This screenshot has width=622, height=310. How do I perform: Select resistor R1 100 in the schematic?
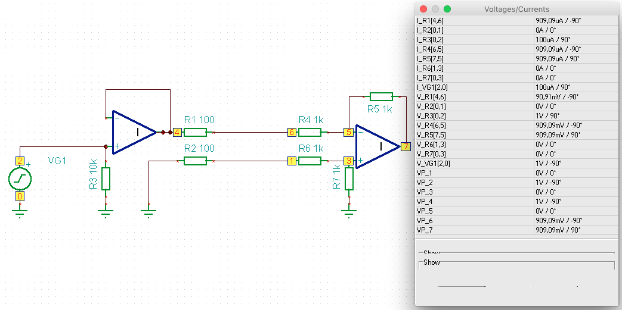click(195, 132)
